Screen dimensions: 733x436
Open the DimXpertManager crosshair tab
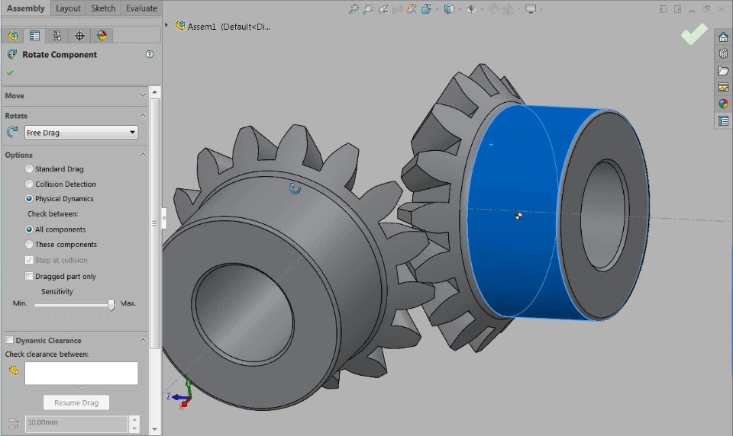pos(79,36)
